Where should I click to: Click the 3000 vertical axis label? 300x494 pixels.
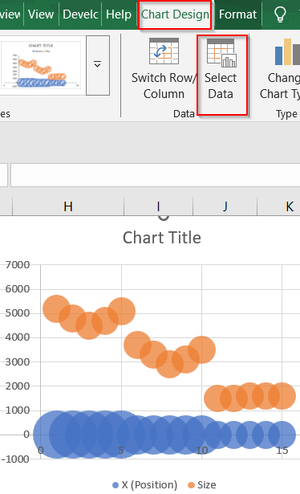(x=18, y=362)
